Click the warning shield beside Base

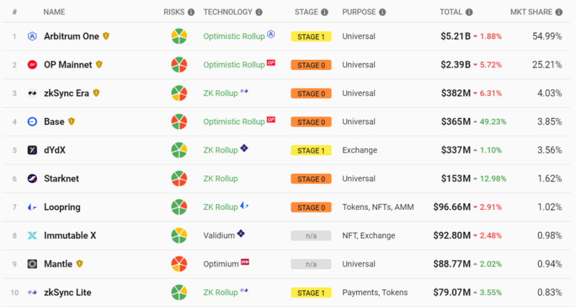coord(72,121)
